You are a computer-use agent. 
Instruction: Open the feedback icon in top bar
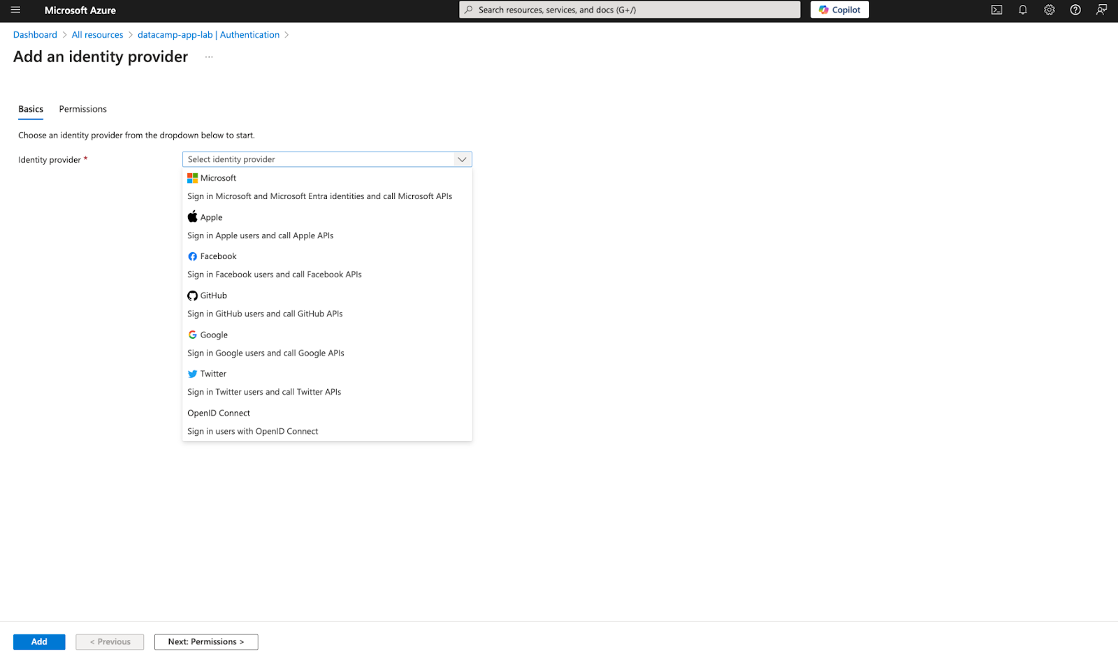tap(1102, 10)
